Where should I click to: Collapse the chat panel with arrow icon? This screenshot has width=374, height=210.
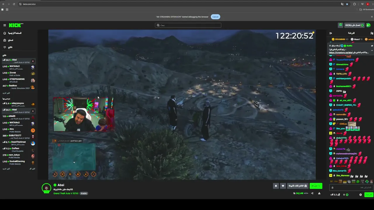point(331,33)
